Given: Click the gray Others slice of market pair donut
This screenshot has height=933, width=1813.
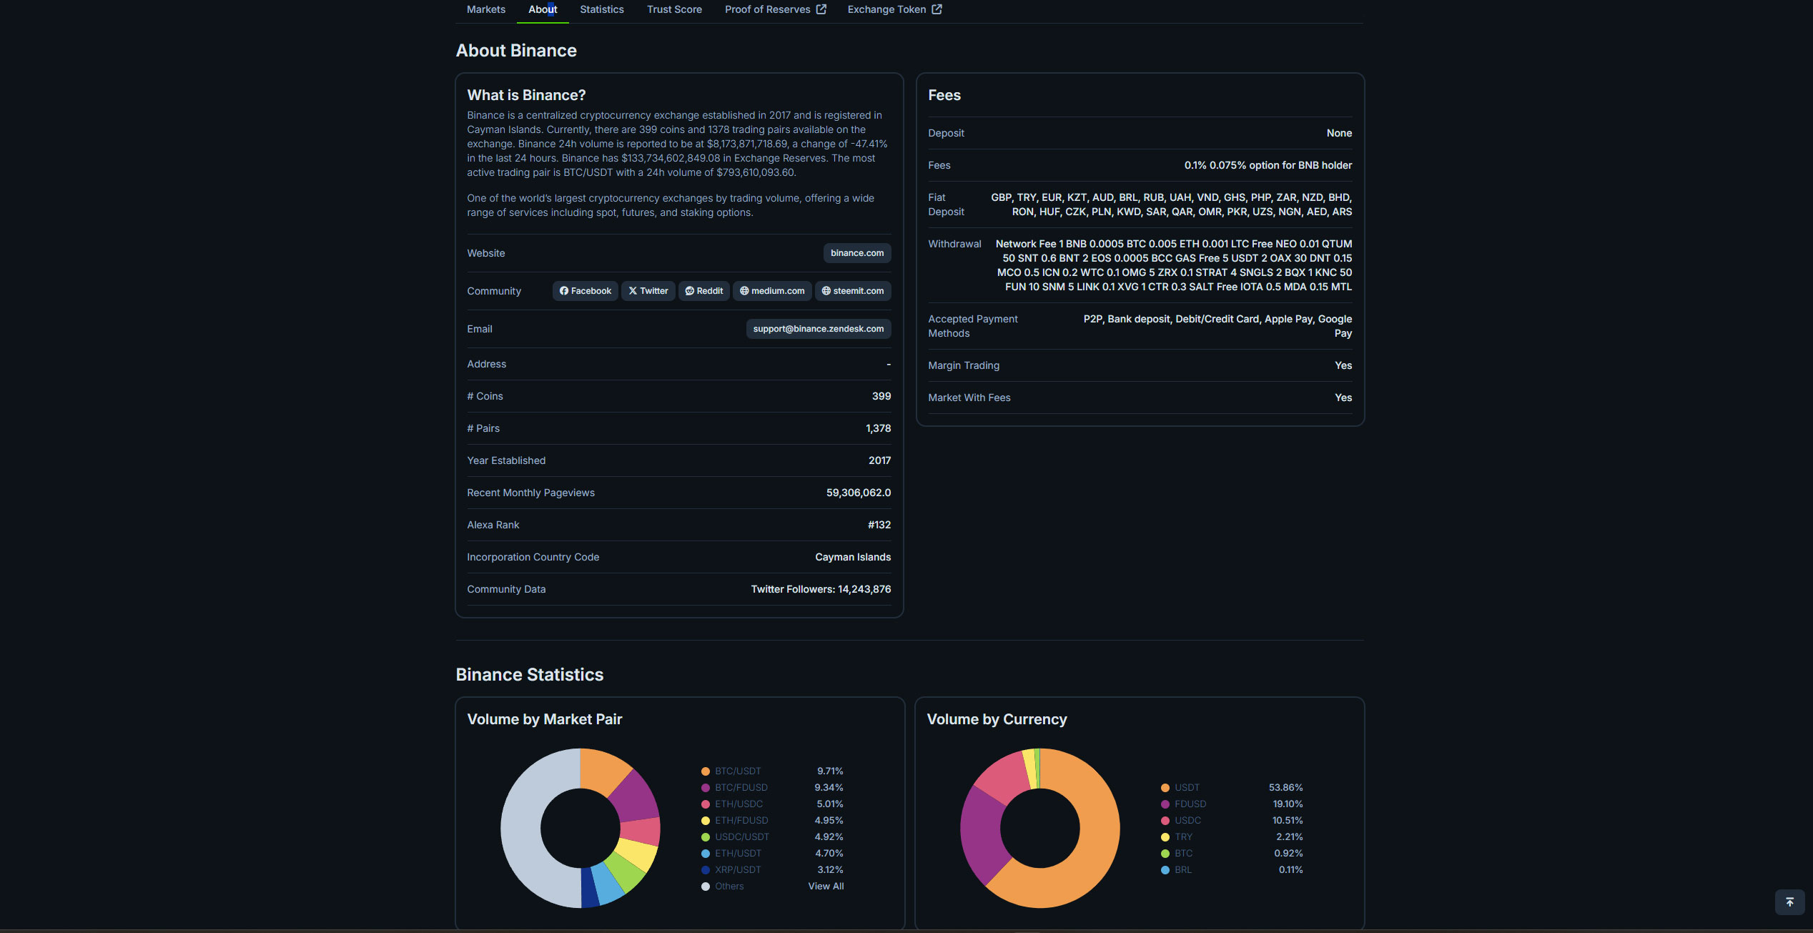Looking at the screenshot, I should click(521, 829).
